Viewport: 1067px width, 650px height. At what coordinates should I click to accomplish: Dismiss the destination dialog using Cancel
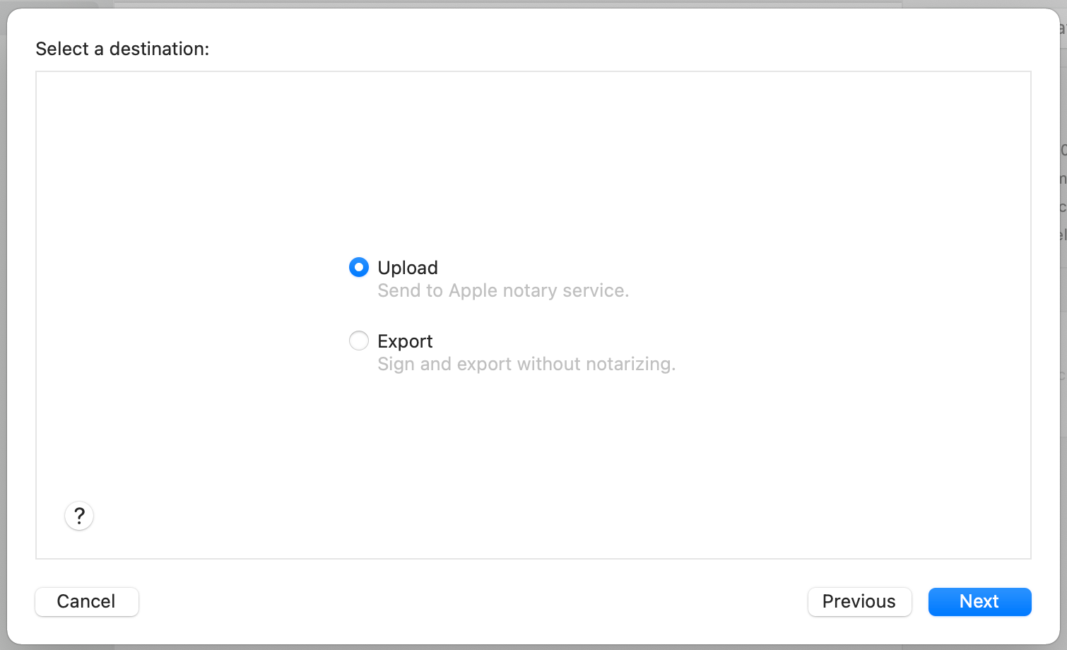(x=87, y=601)
